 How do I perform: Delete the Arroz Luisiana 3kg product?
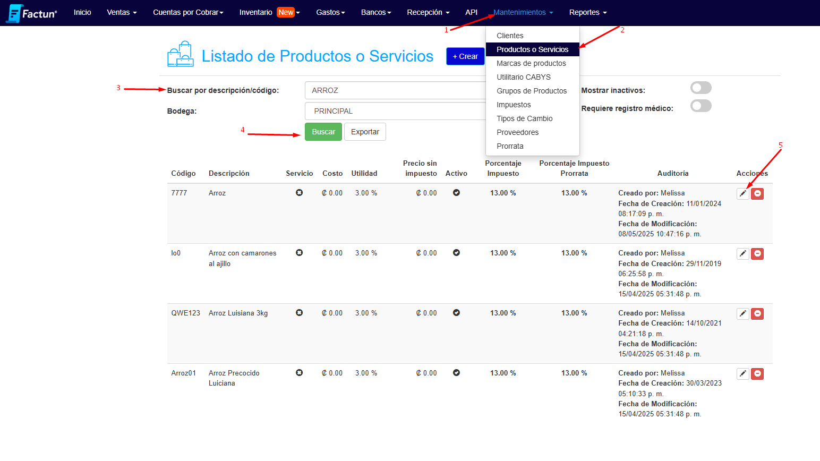coord(757,314)
